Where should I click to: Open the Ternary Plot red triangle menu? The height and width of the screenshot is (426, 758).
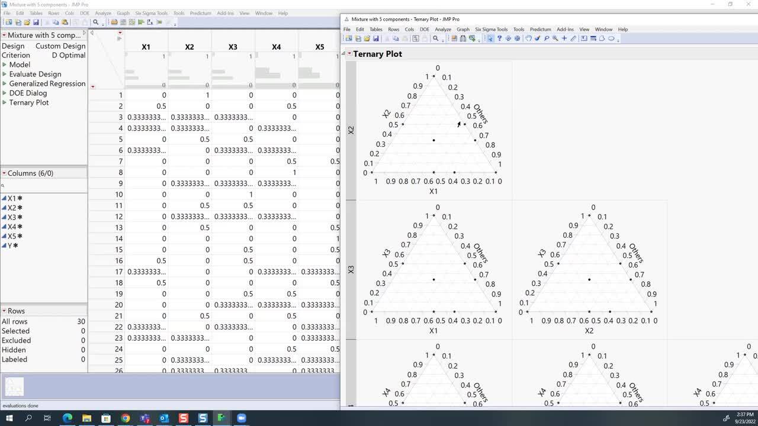tap(349, 54)
